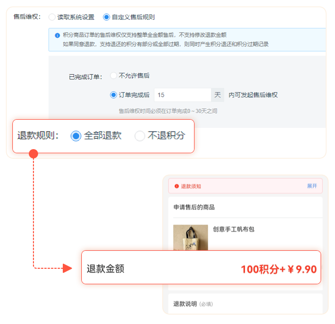The image size is (335, 324).
Task: Choose the 不退积分 refund option
Action: click(140, 136)
